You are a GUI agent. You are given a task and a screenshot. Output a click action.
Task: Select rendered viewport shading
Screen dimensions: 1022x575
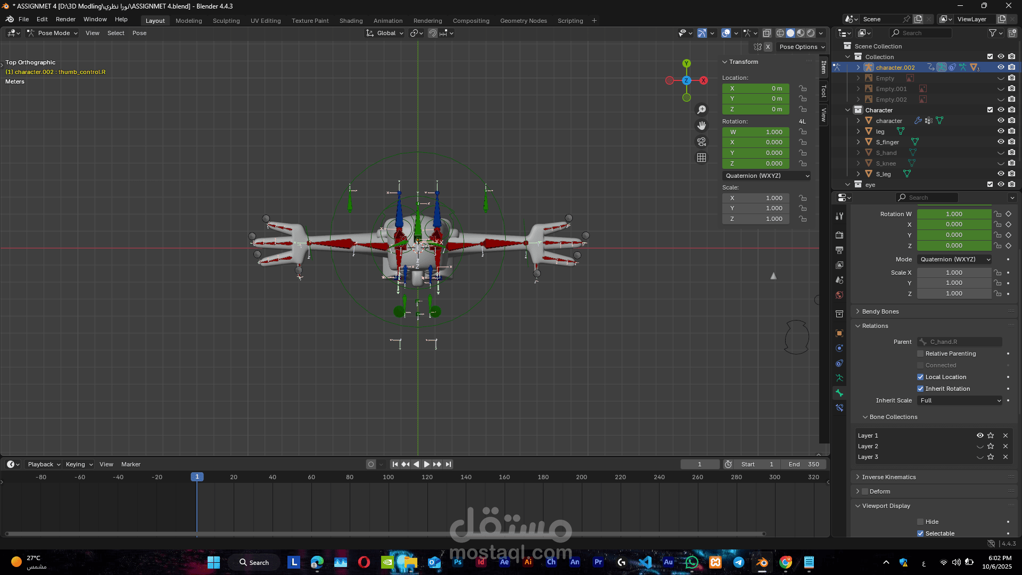[811, 33]
